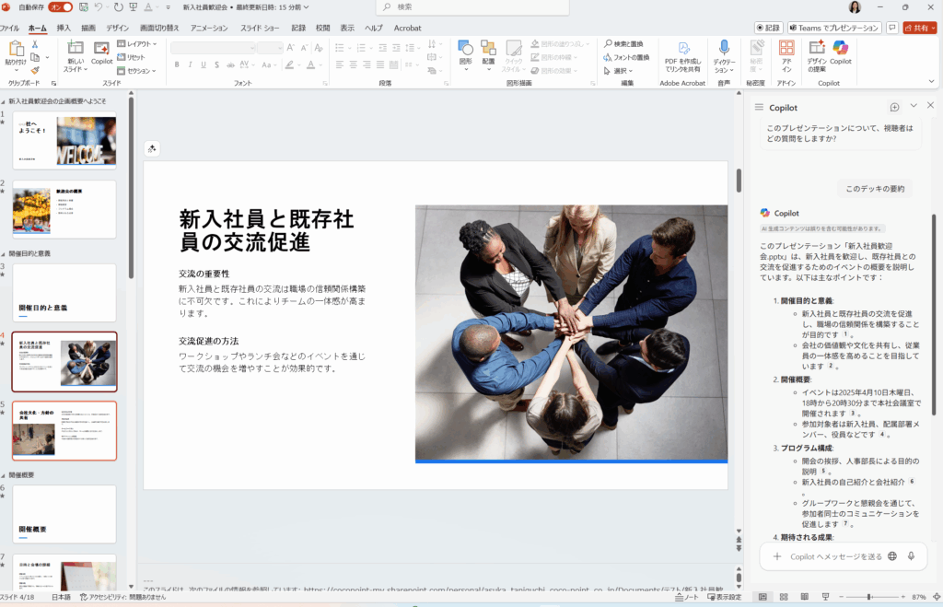Open the Share (共有) dropdown button

point(919,28)
